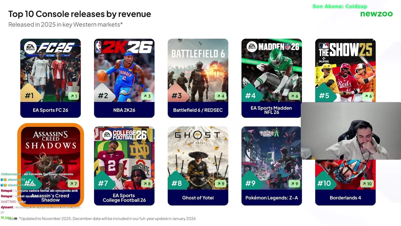Viewport: 401px width, 226px height.
Task: Click the #2 silver rank badge
Action: point(104,94)
